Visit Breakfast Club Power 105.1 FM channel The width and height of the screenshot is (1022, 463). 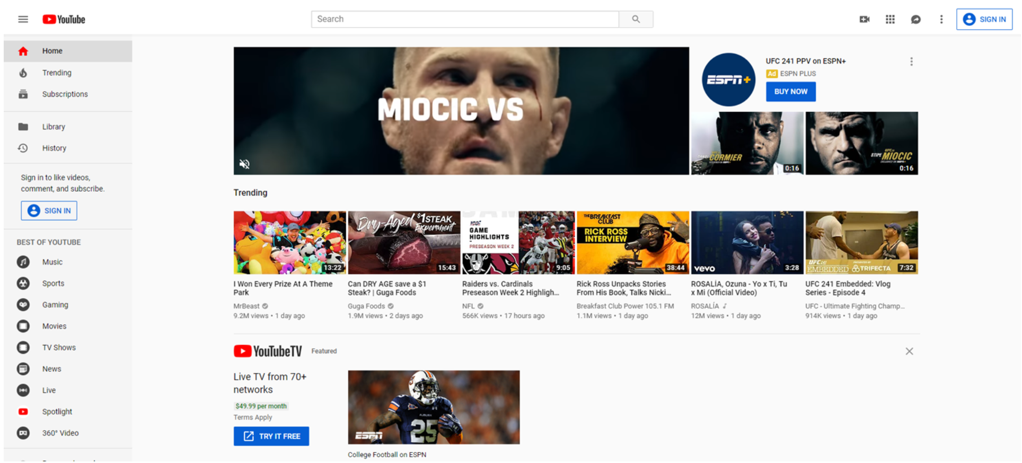625,306
